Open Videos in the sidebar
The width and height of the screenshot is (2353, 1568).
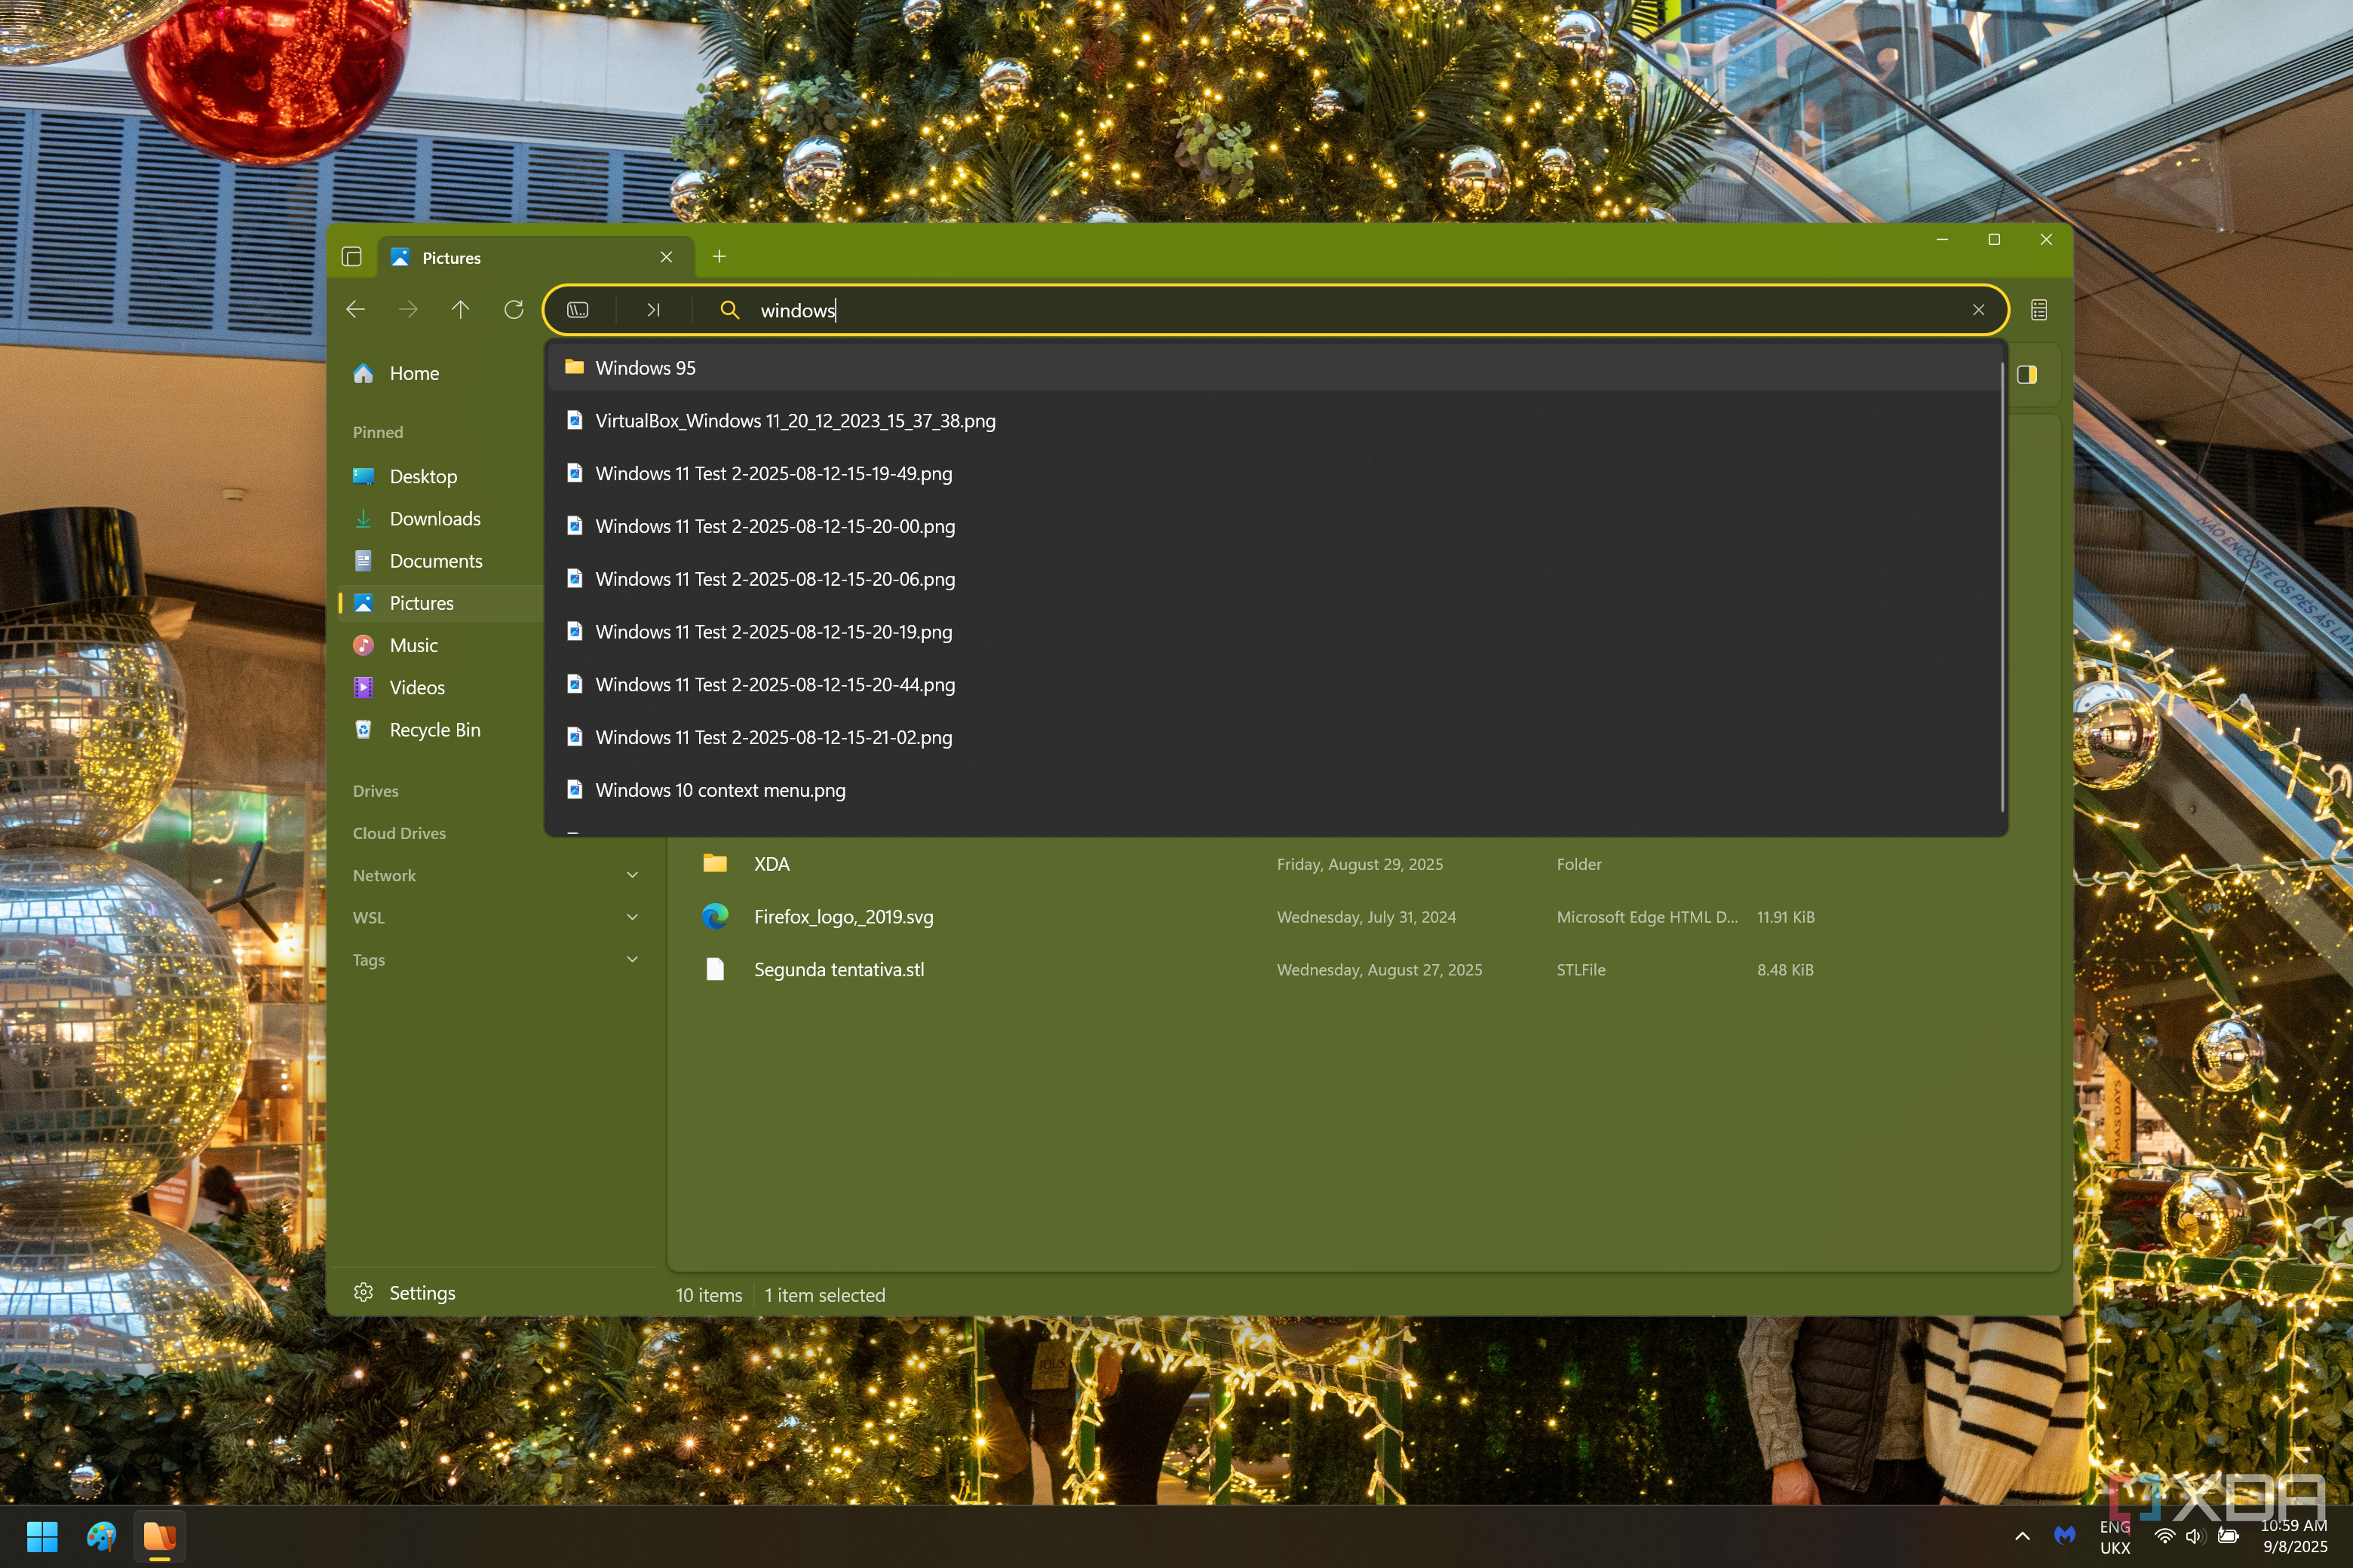[441, 687]
